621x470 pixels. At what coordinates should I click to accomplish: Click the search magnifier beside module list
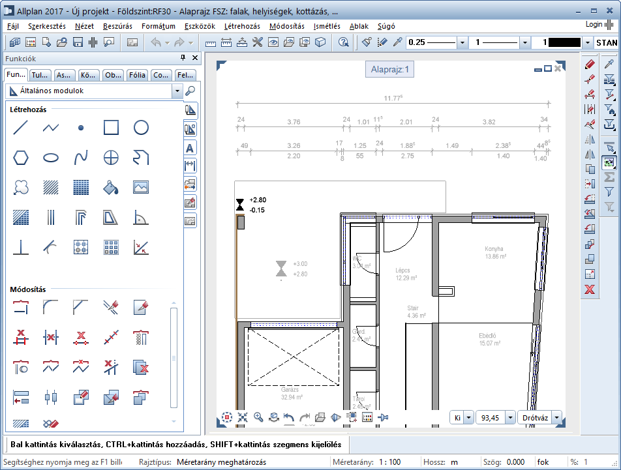pos(190,91)
